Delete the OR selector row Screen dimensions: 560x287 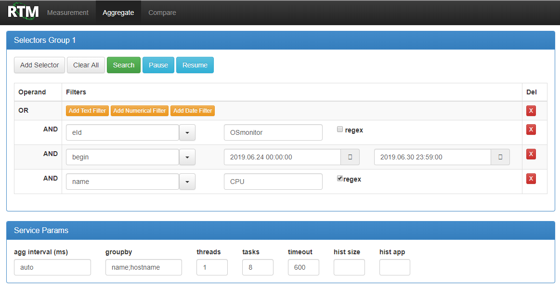(531, 111)
